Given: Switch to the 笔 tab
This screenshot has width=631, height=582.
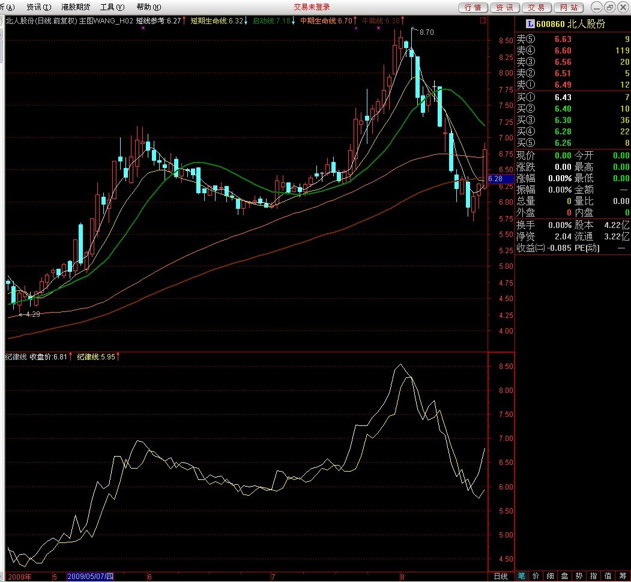Looking at the screenshot, I should coord(522,576).
